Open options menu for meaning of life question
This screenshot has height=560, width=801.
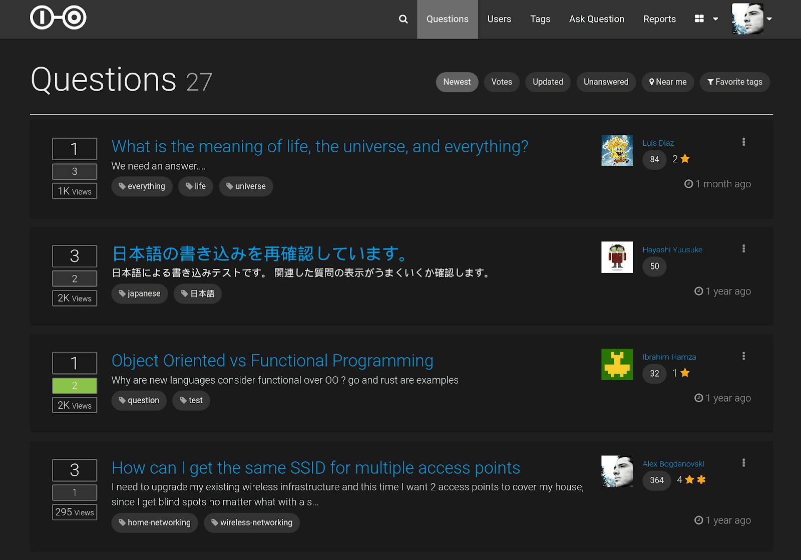tap(743, 142)
